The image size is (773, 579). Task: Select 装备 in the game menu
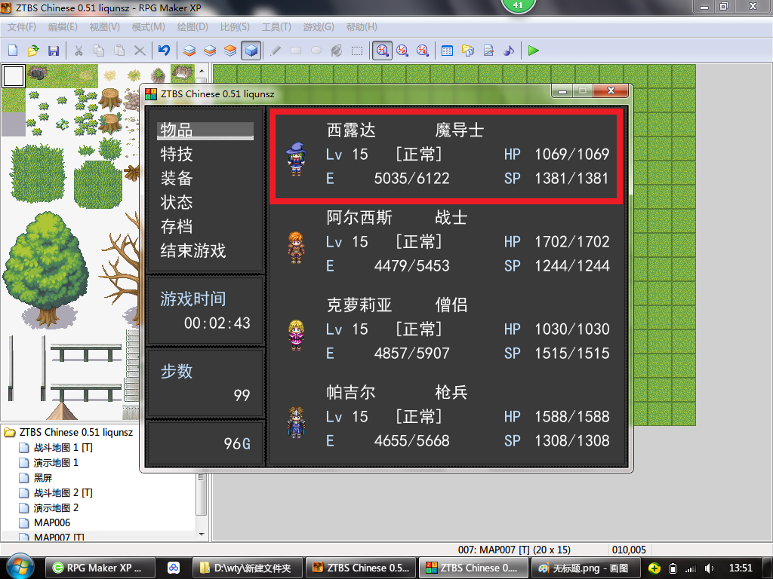point(177,178)
